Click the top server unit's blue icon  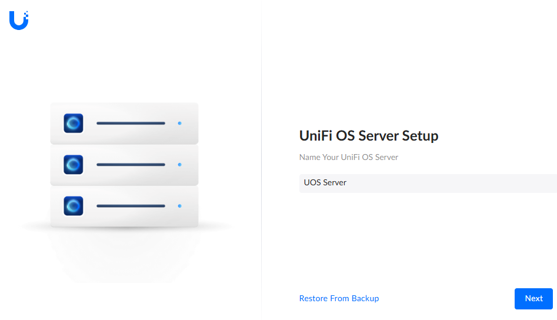click(74, 123)
